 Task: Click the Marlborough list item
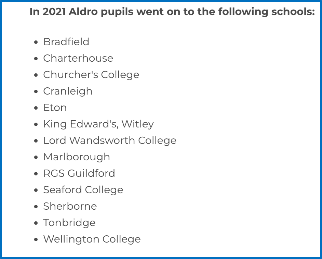77,157
